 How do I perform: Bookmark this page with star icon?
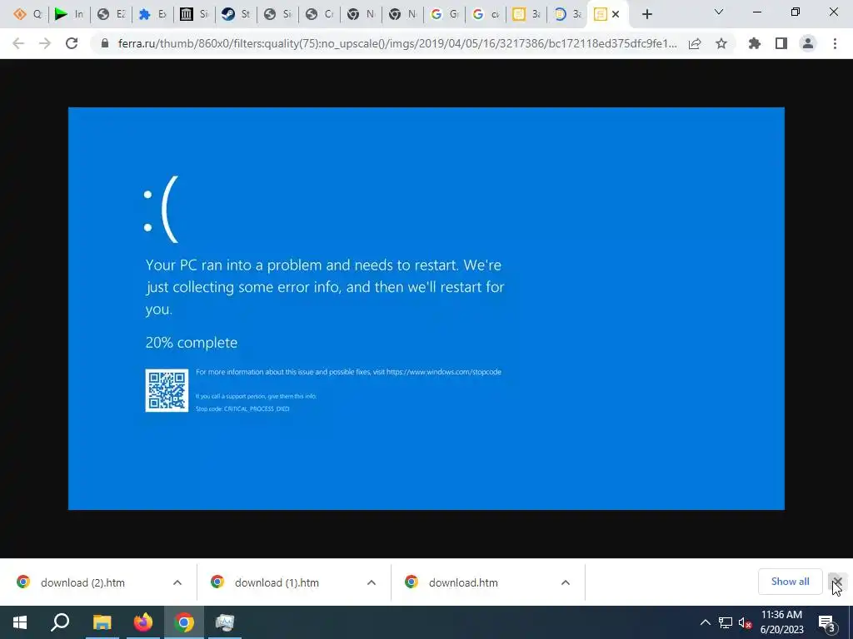coord(721,43)
